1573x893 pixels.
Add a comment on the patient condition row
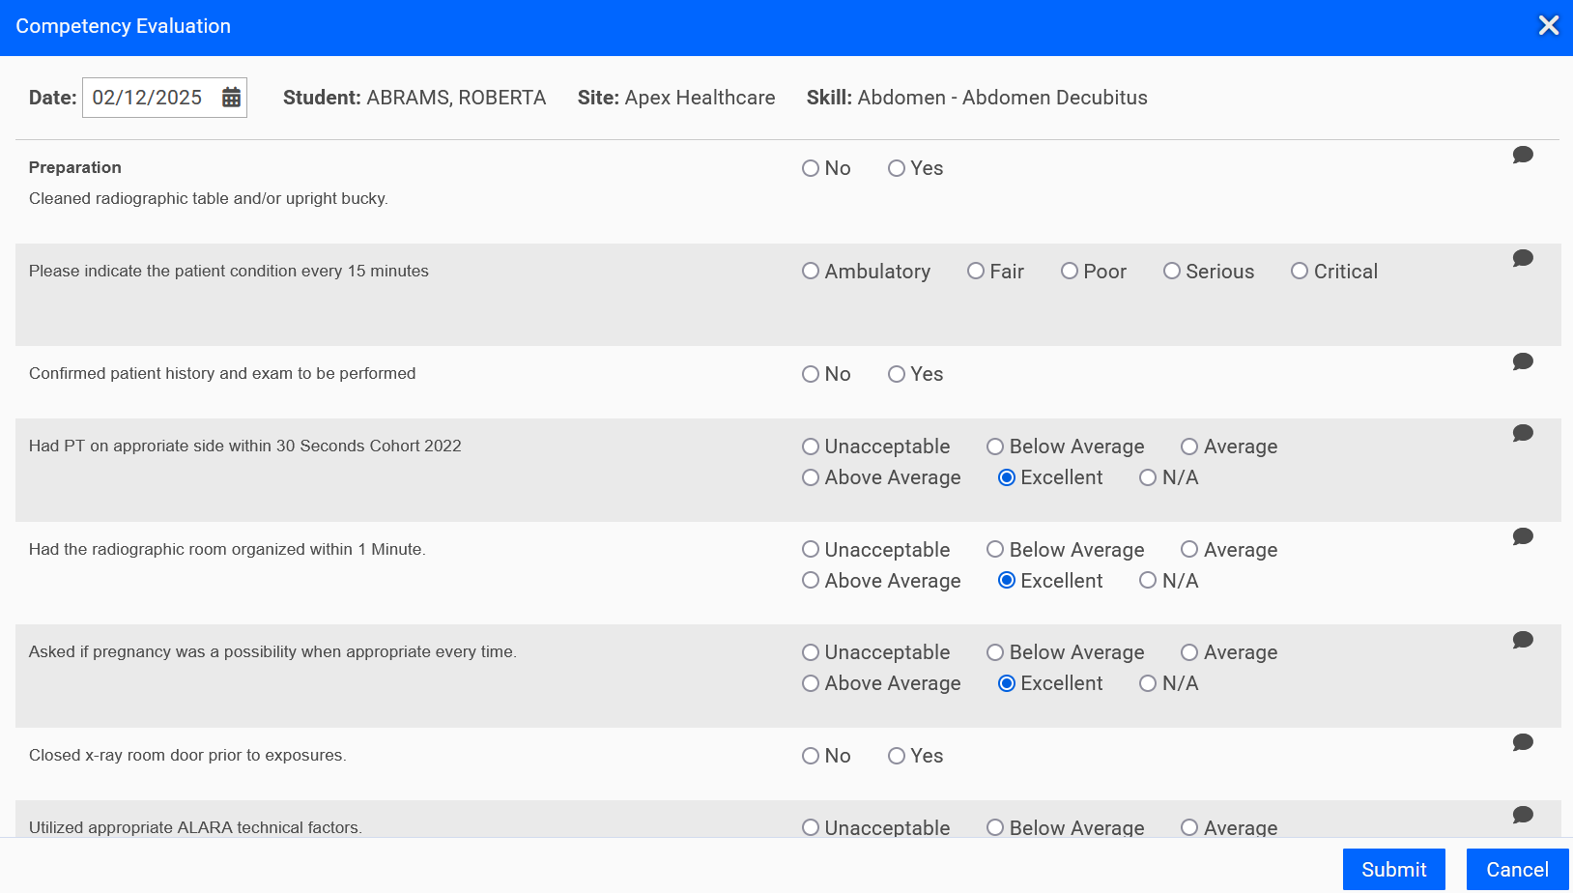pyautogui.click(x=1523, y=258)
